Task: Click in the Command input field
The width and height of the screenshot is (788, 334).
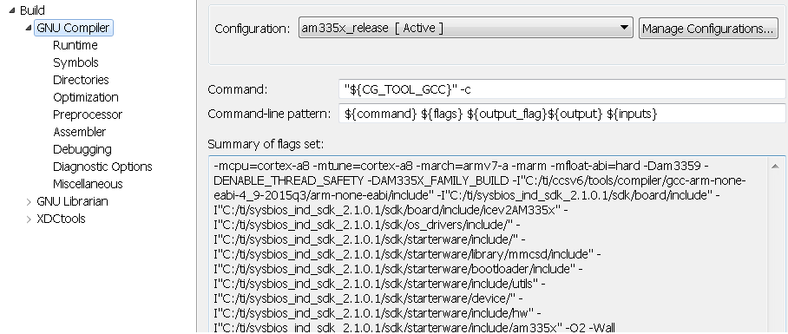Action: [561, 89]
